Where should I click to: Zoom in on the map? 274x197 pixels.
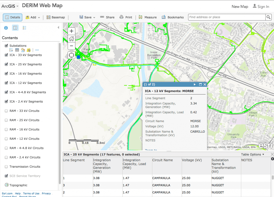[x=71, y=31]
